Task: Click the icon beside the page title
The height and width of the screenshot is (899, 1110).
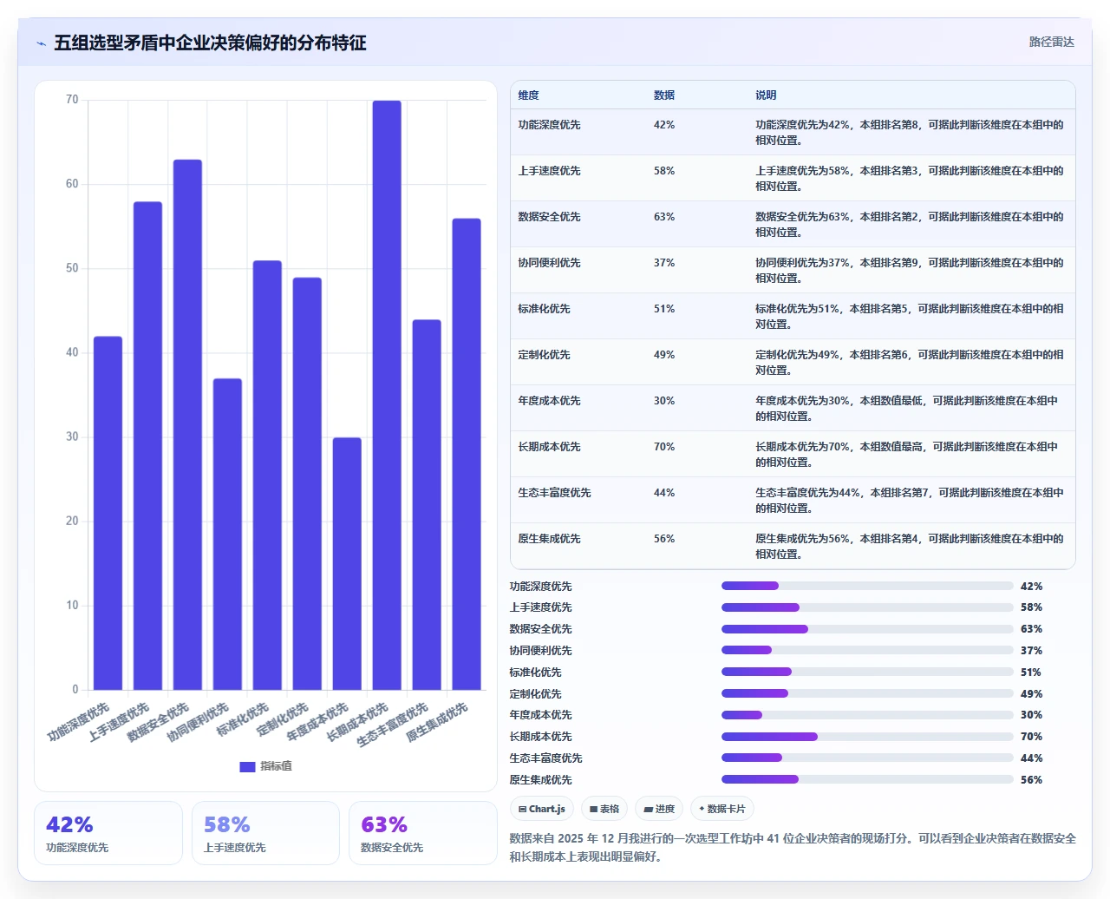Action: coord(41,43)
